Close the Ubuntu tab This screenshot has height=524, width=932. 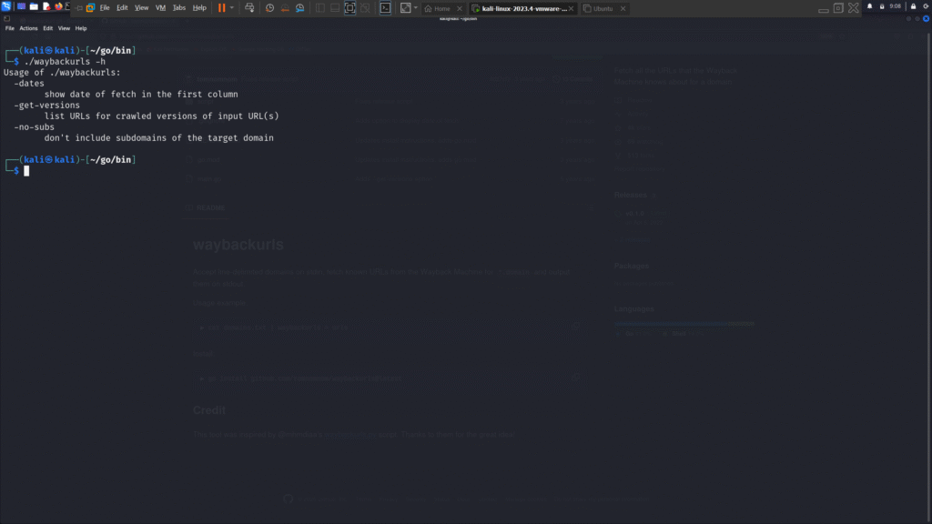pos(623,8)
